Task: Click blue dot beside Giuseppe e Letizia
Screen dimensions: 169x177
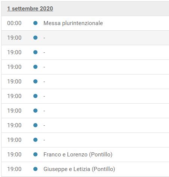Action: click(x=36, y=169)
